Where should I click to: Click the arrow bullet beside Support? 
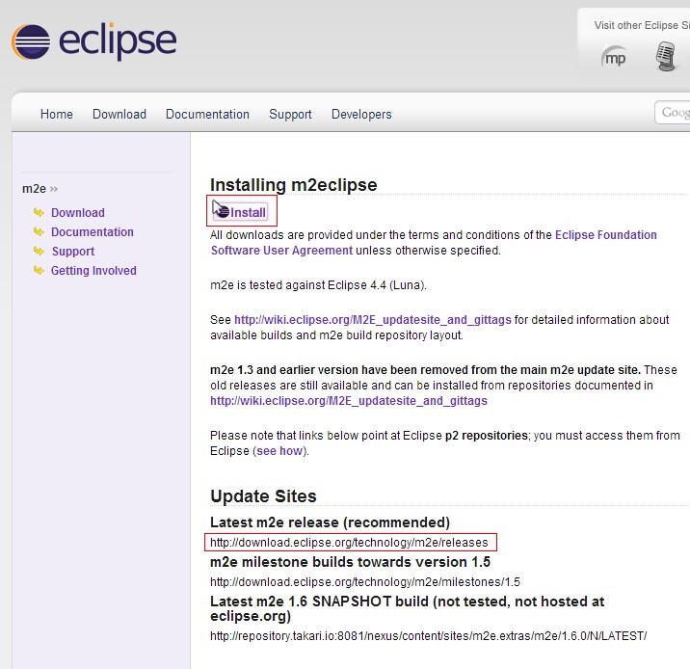pyautogui.click(x=40, y=251)
